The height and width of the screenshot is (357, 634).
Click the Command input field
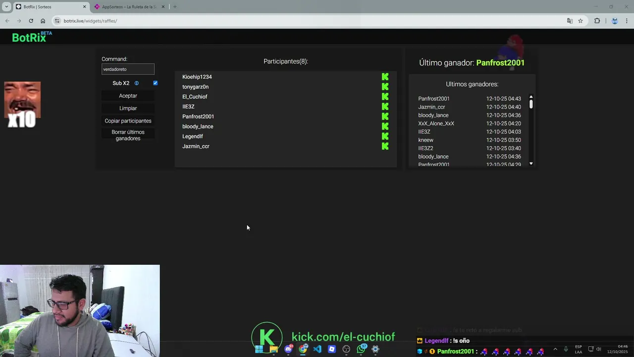[x=128, y=69]
